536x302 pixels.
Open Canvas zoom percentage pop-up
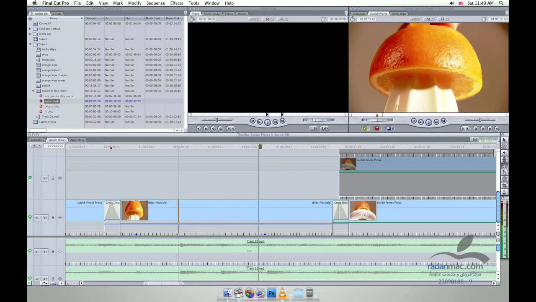[415, 19]
